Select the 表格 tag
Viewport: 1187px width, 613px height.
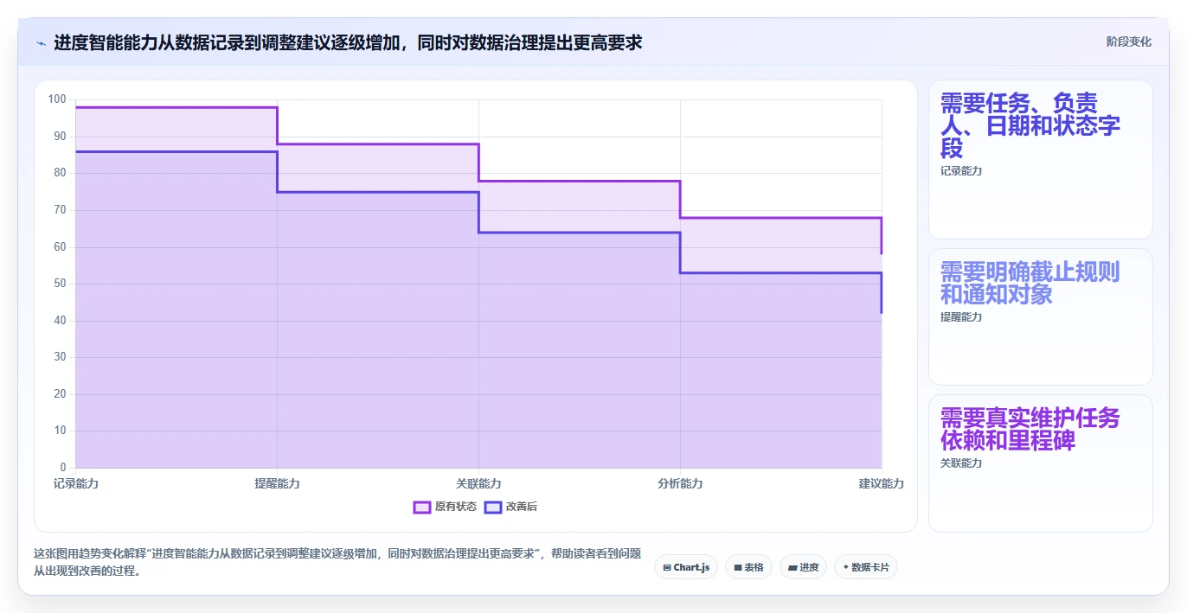click(748, 567)
